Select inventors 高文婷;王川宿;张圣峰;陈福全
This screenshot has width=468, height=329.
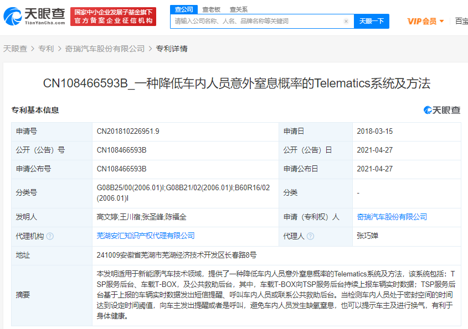point(141,217)
